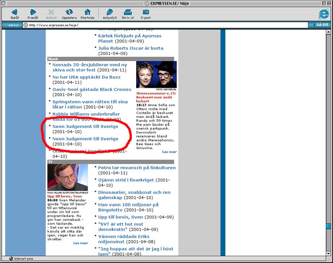Click the window collapse box in title bar
This screenshot has width=333, height=263.
[329, 3]
